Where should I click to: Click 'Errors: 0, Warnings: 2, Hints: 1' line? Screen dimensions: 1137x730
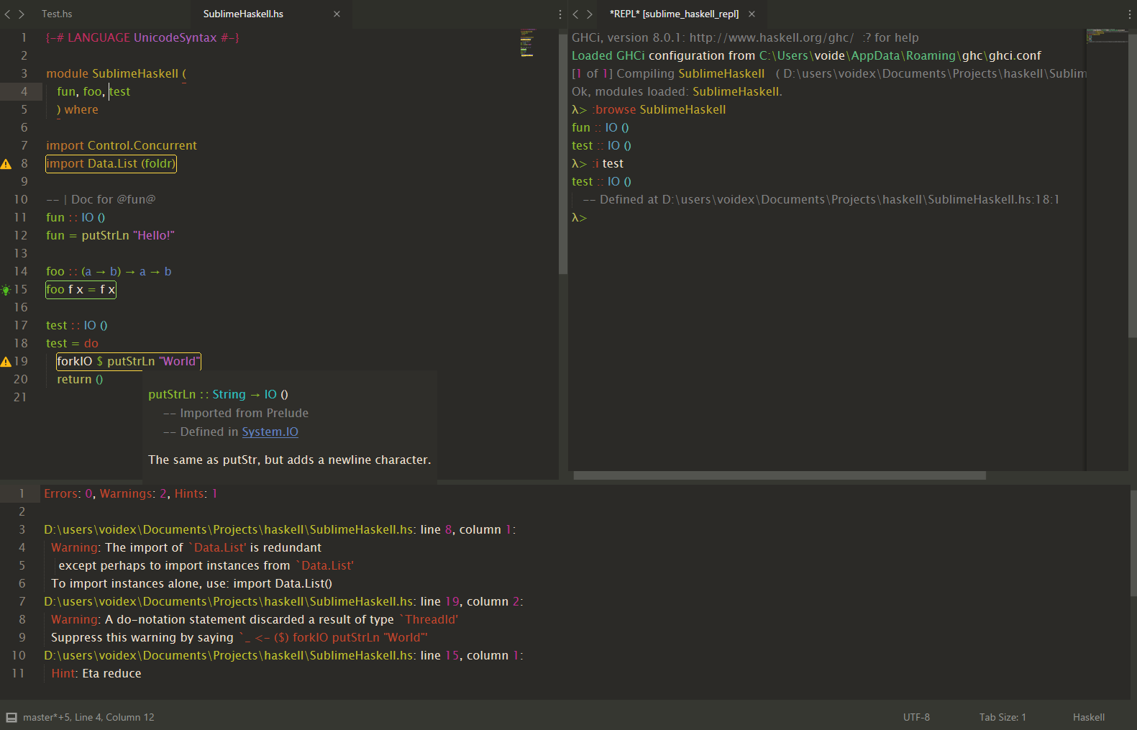pos(131,493)
